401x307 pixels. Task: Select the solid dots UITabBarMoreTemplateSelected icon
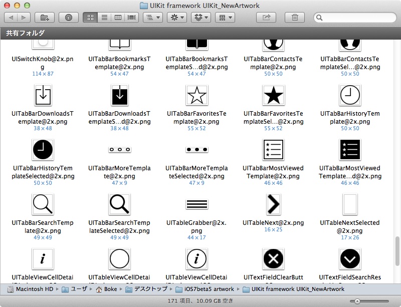[x=196, y=150]
